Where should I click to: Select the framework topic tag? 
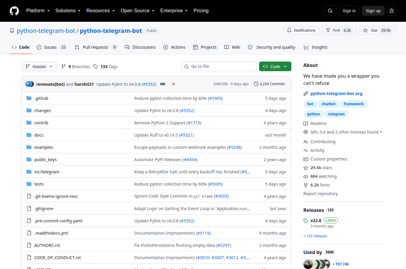coord(354,104)
